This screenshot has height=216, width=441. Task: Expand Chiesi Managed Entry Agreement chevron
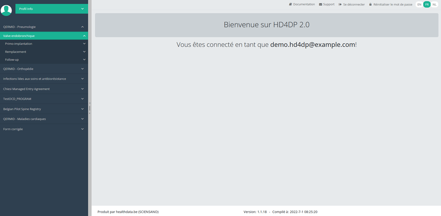82,89
